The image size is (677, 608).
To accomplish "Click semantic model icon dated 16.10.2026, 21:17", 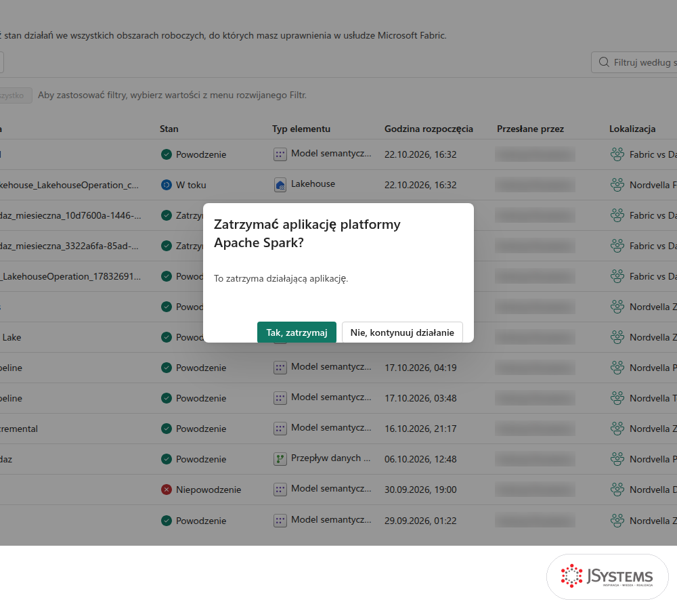I will [x=280, y=429].
